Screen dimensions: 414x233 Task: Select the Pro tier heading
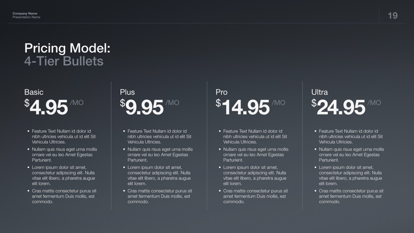click(221, 92)
